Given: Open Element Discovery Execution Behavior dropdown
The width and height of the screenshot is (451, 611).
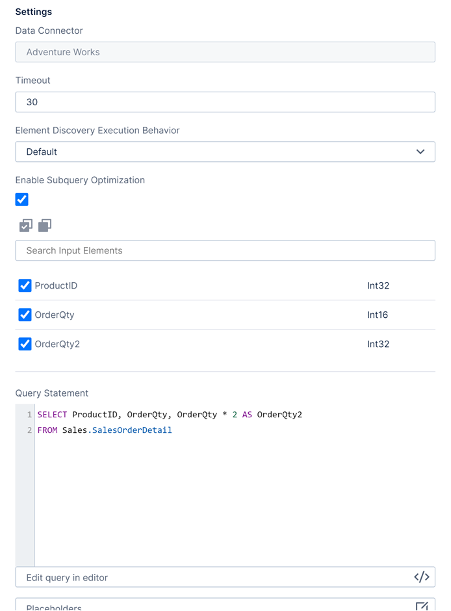Looking at the screenshot, I should point(225,151).
